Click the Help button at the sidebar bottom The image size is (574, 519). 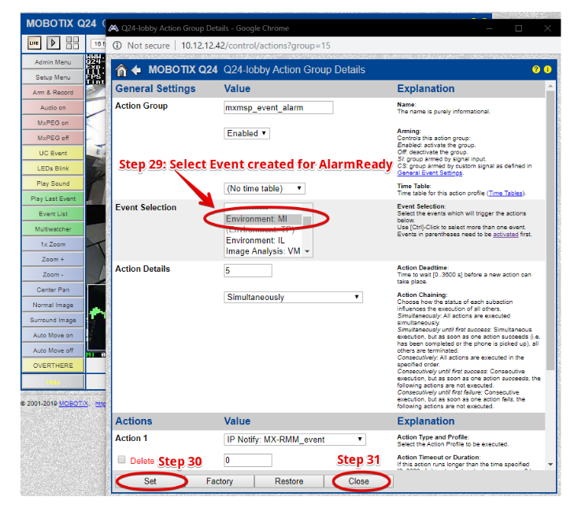tap(53, 382)
